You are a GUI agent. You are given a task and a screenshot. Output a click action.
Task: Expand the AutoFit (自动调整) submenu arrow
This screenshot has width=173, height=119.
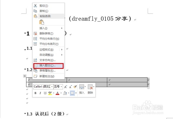[62, 55]
